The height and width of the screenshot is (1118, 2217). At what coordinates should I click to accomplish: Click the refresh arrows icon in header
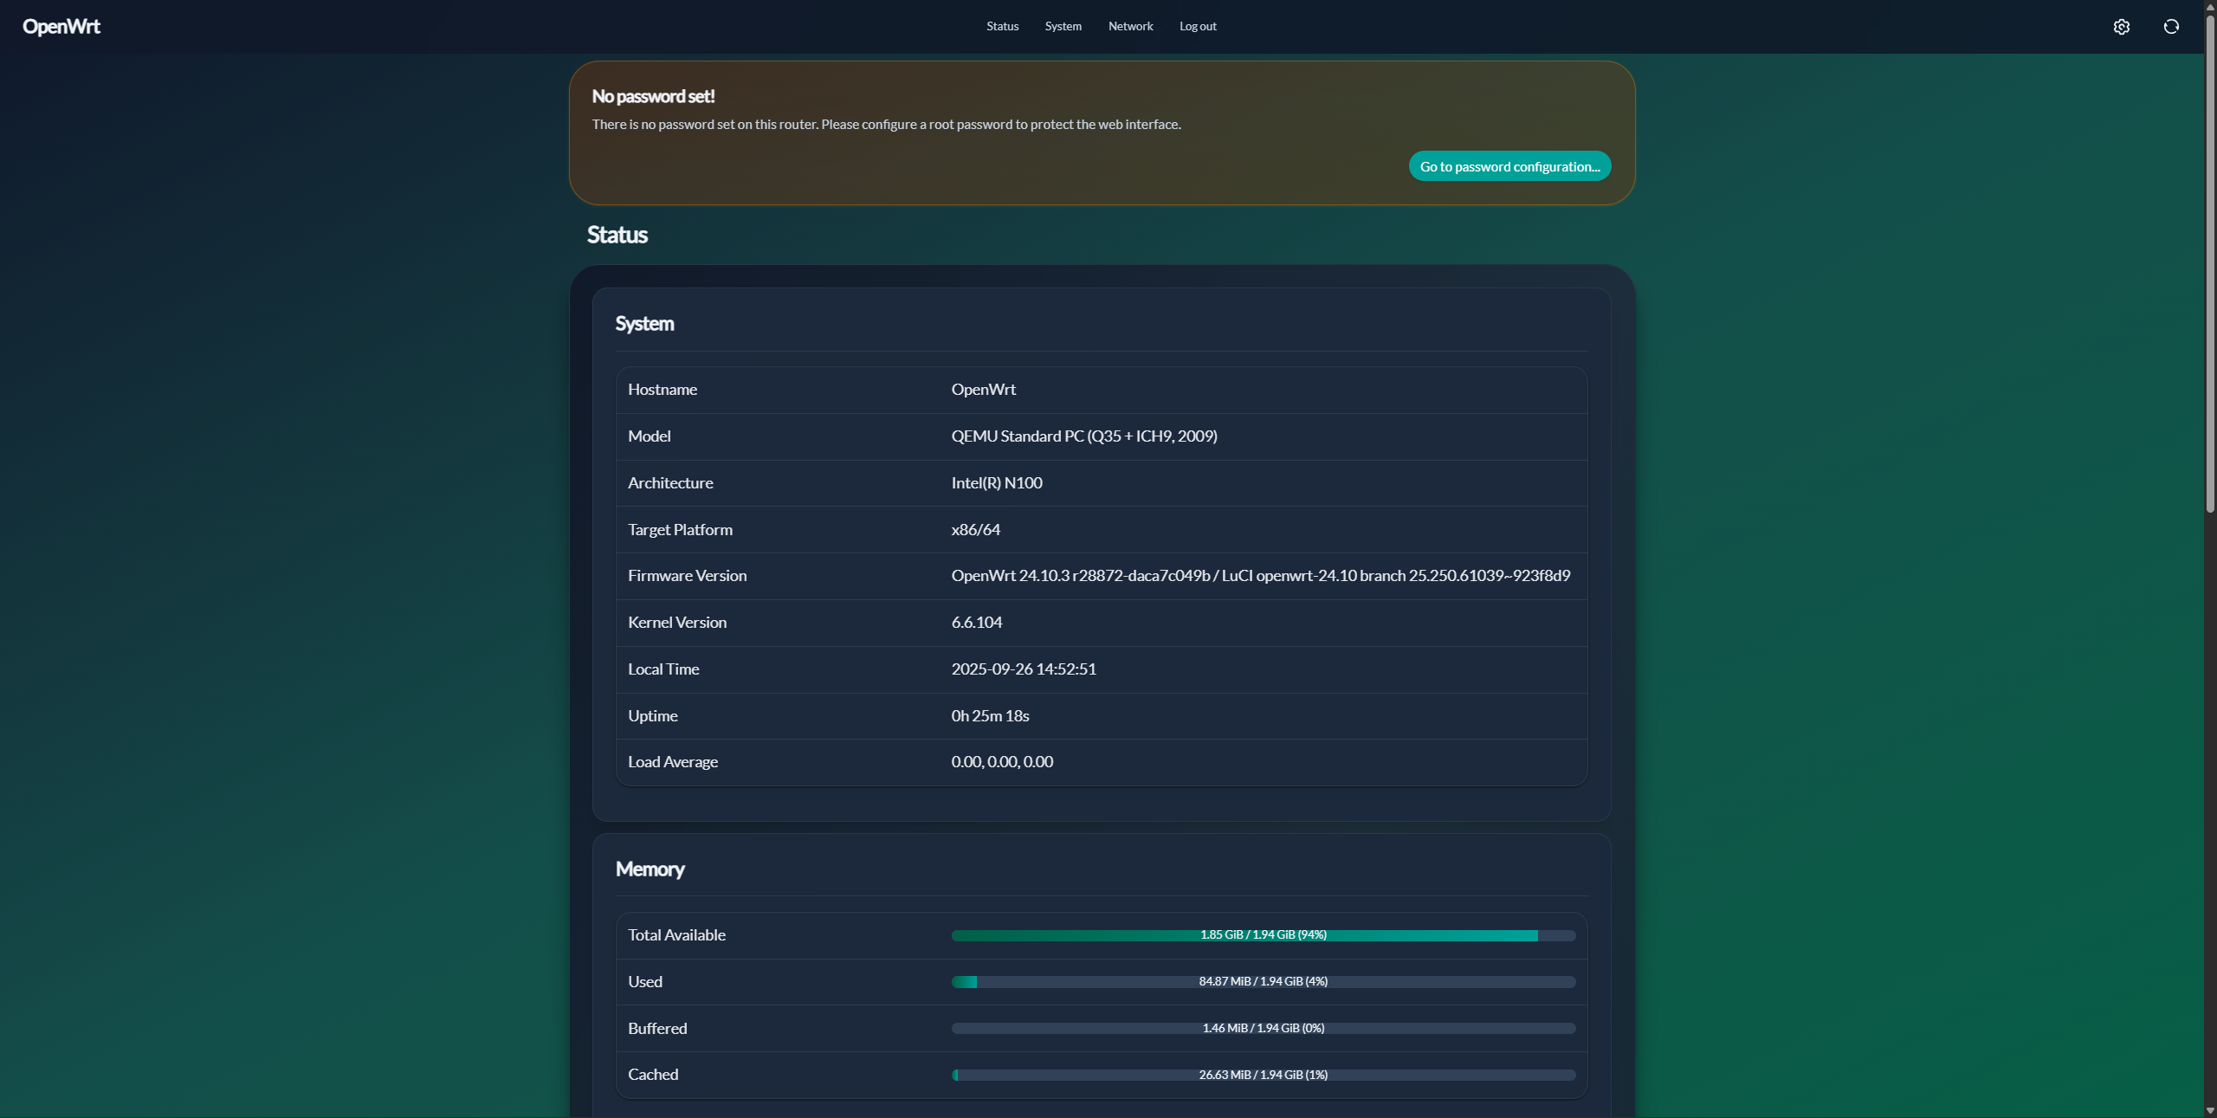point(2170,27)
